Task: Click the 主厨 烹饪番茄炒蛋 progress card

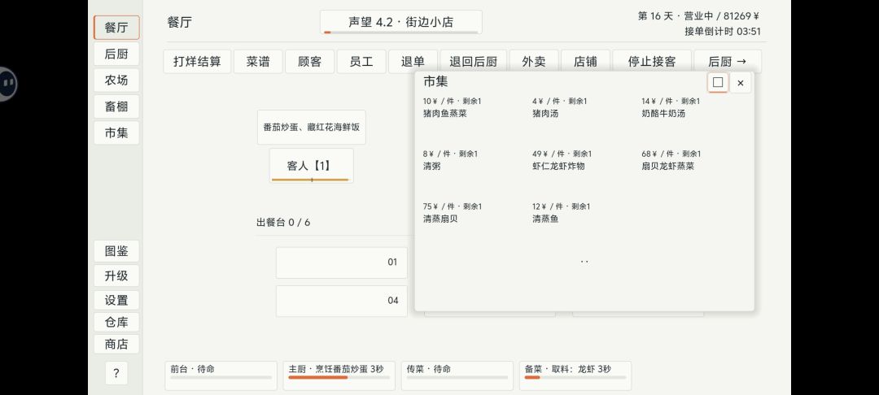Action: 339,375
